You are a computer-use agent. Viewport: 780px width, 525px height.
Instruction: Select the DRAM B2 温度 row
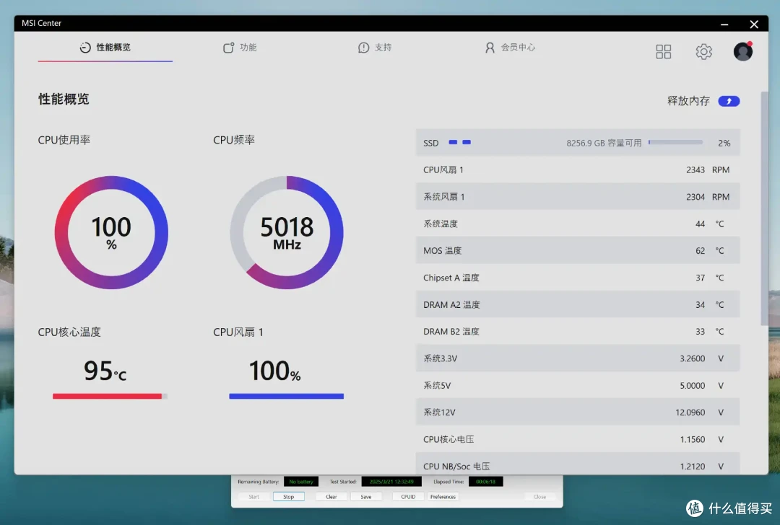coord(578,331)
